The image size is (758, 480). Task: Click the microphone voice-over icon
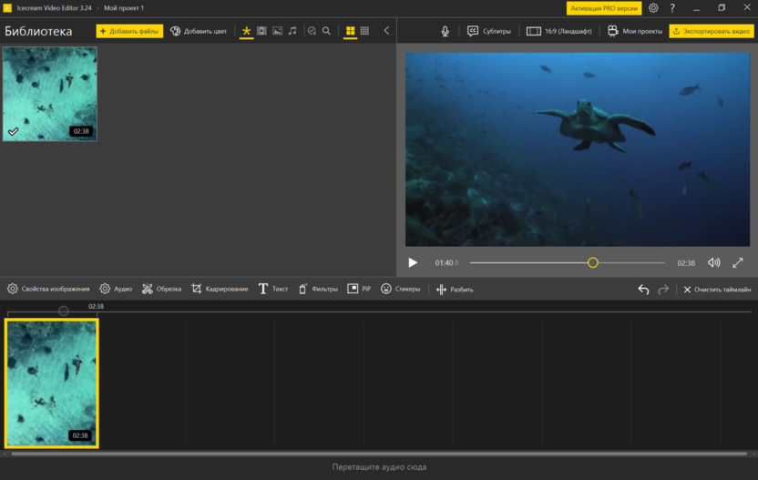[446, 31]
